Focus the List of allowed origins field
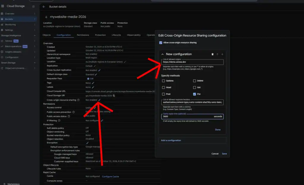Screen dimensions: 304x185 [192, 62]
